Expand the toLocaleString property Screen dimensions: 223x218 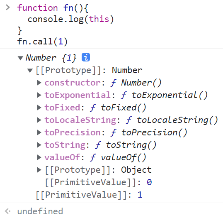coord(39,120)
